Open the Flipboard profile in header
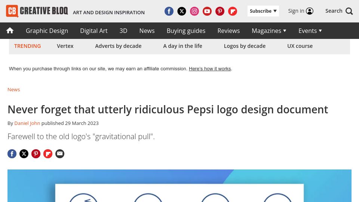The image size is (359, 202). (x=233, y=11)
